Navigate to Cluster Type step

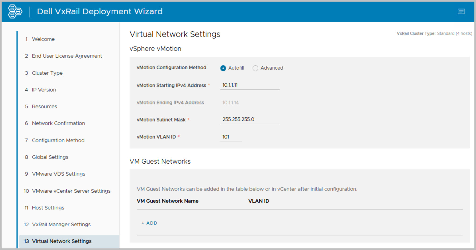(x=47, y=73)
